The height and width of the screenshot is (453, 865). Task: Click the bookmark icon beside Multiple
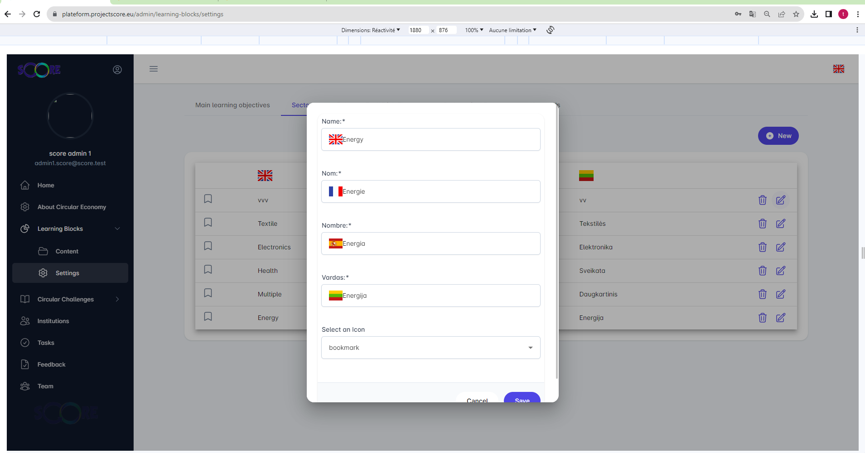(208, 293)
